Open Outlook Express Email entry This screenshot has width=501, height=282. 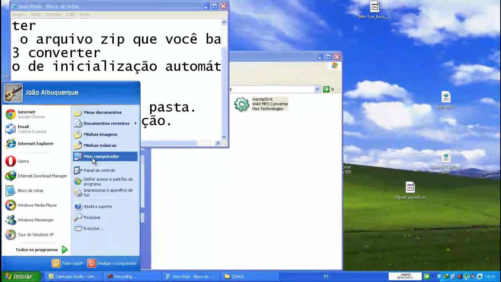click(36, 129)
